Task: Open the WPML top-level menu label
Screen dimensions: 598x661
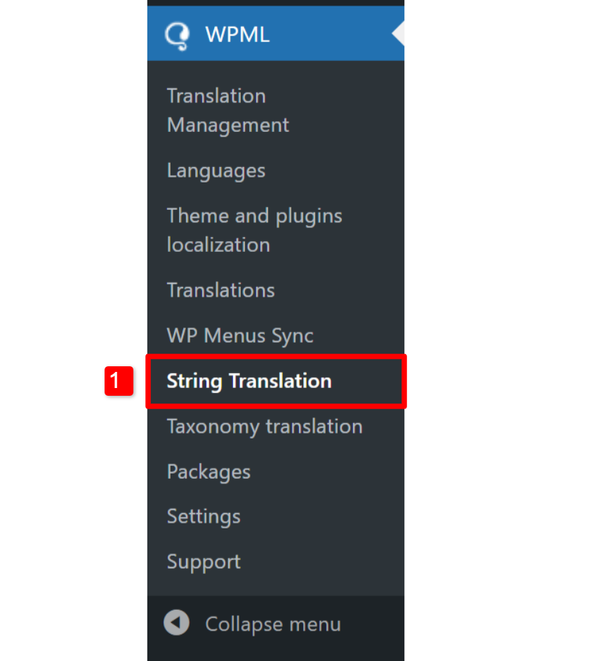Action: (237, 34)
